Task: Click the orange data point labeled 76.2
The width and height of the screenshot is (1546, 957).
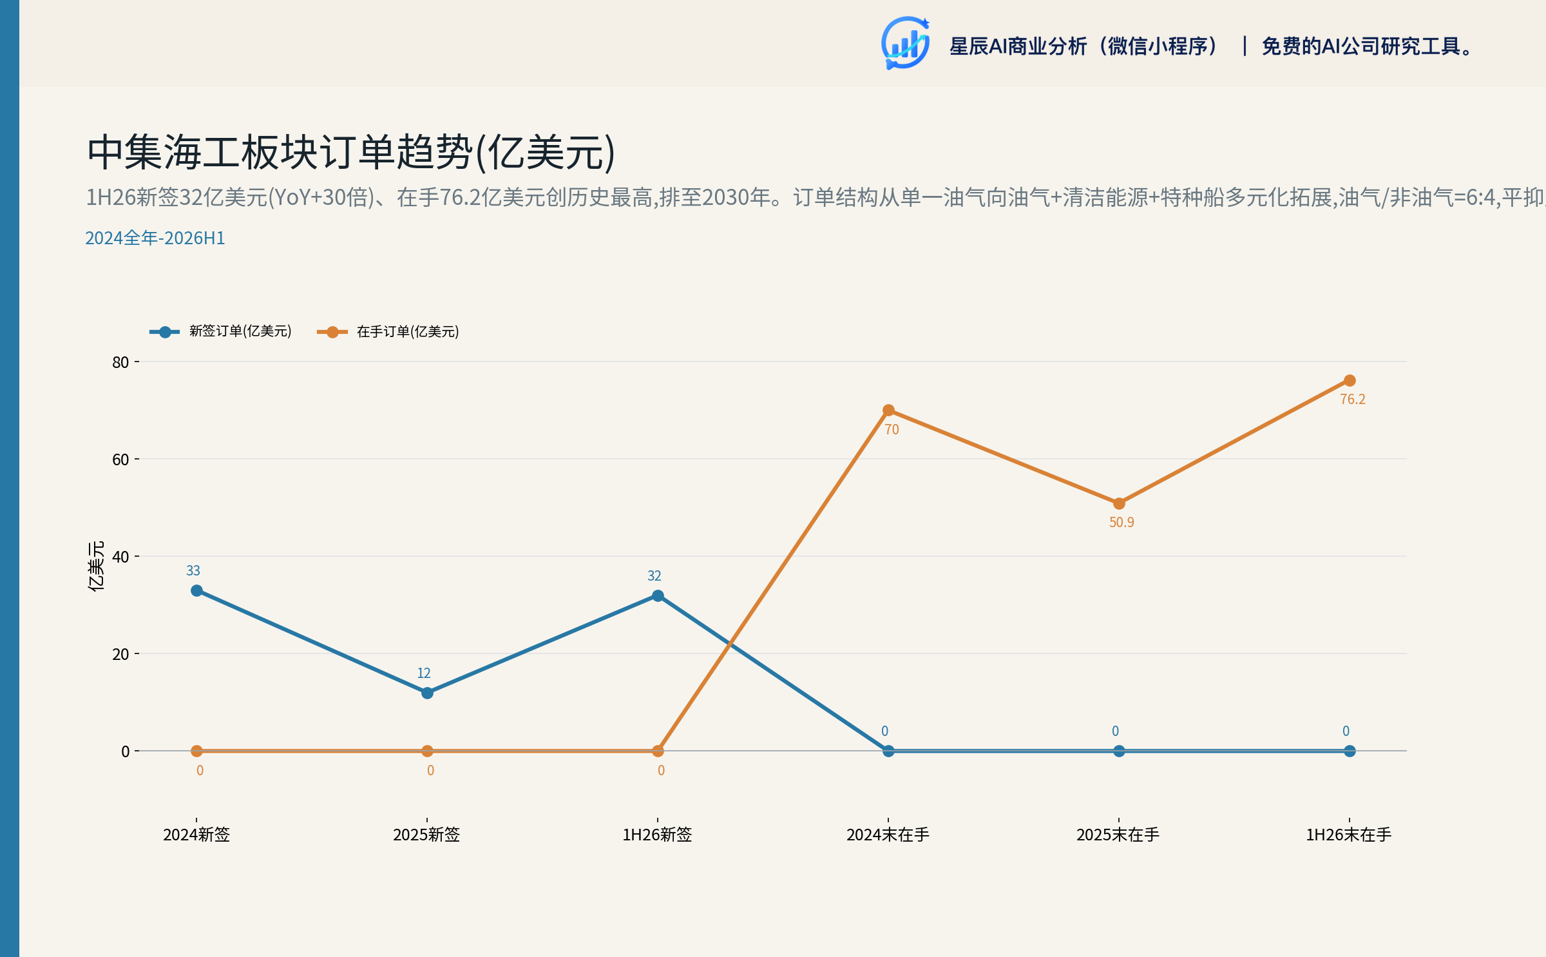Action: click(1350, 380)
